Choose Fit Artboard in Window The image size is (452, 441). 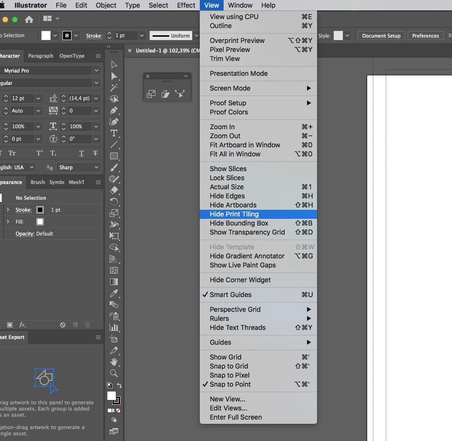(x=258, y=145)
